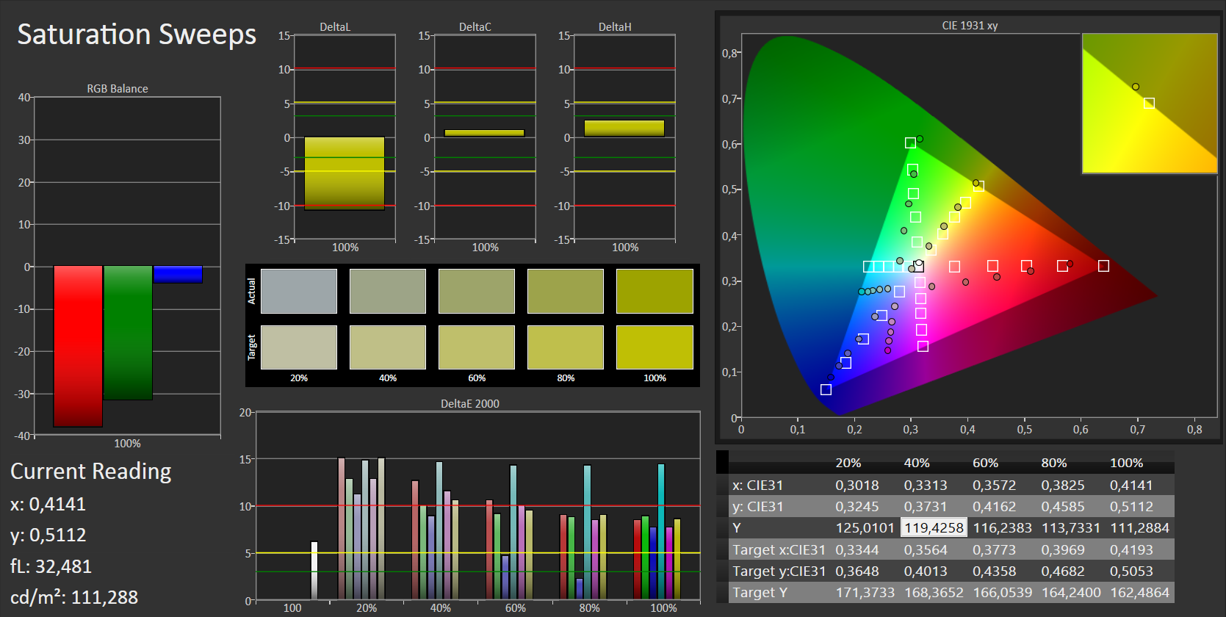
Task: Select Y value 113,7331 in 80% column
Action: (x=1071, y=527)
